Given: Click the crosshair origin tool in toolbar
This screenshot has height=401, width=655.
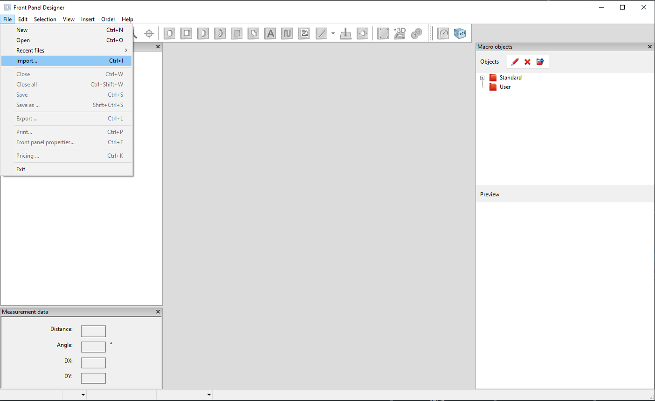Looking at the screenshot, I should pos(149,33).
